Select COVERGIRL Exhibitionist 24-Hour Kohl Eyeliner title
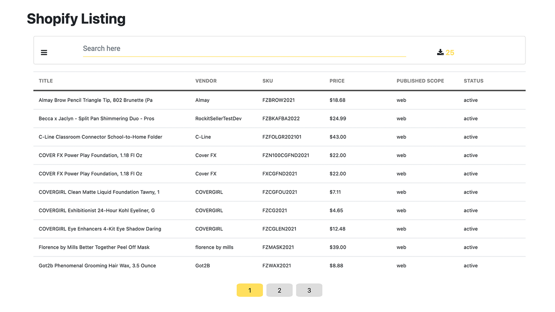This screenshot has width=555, height=312. (97, 211)
